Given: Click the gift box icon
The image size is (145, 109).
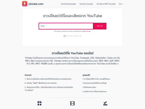Looking at the screenshot, I should point(39,103).
